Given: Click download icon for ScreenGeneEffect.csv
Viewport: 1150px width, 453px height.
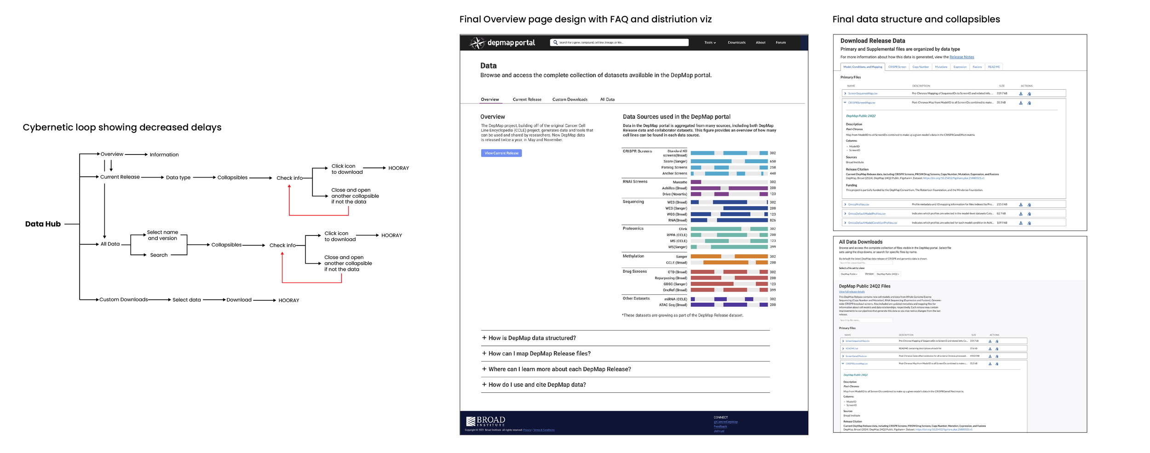Looking at the screenshot, I should (x=990, y=356).
